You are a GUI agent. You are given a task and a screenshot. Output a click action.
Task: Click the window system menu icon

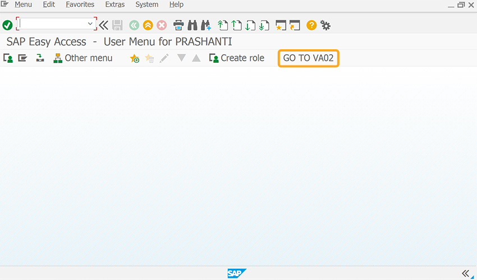(4, 4)
